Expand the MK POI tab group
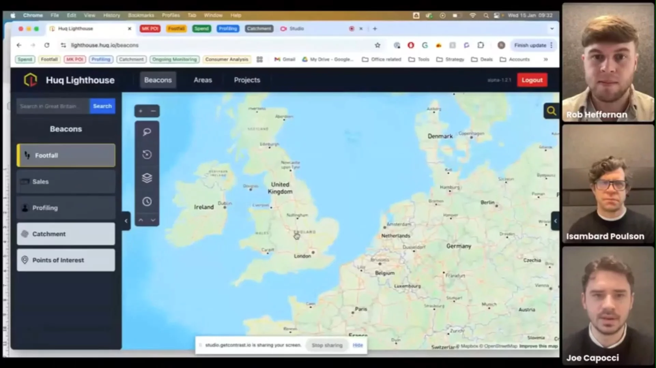Screen dimensions: 656x368 pos(150,29)
